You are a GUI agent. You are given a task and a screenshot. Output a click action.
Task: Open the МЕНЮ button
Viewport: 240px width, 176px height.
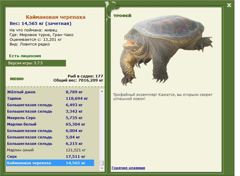coord(17,79)
